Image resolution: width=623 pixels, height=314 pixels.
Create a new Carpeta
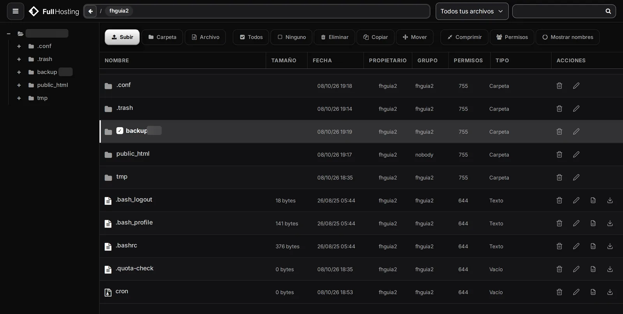[162, 37]
